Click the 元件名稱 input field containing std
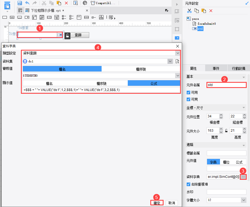Viewport: 250px width, 207px height. click(x=226, y=85)
